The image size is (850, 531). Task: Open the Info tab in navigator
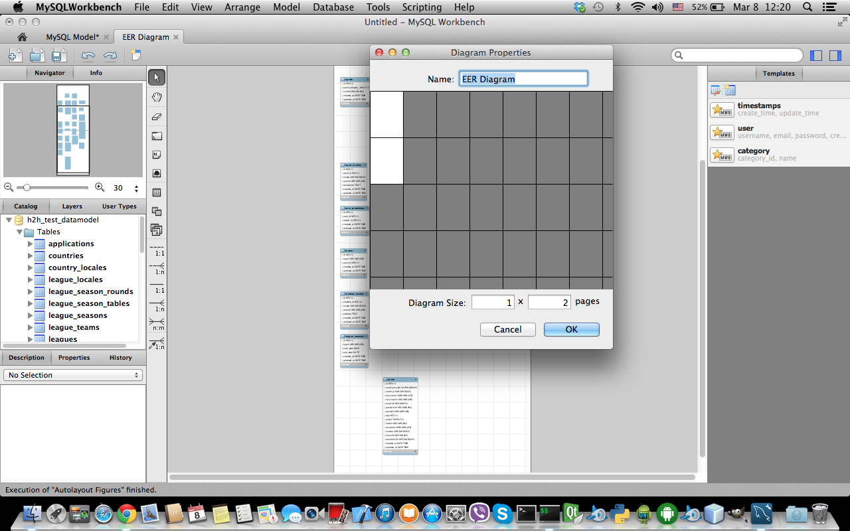[x=96, y=73]
